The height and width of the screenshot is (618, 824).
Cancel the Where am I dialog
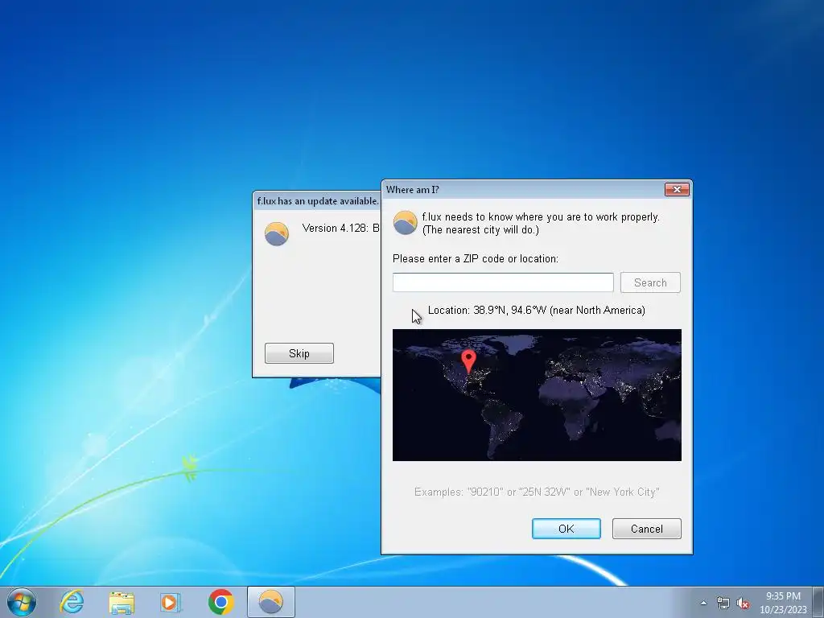click(646, 529)
